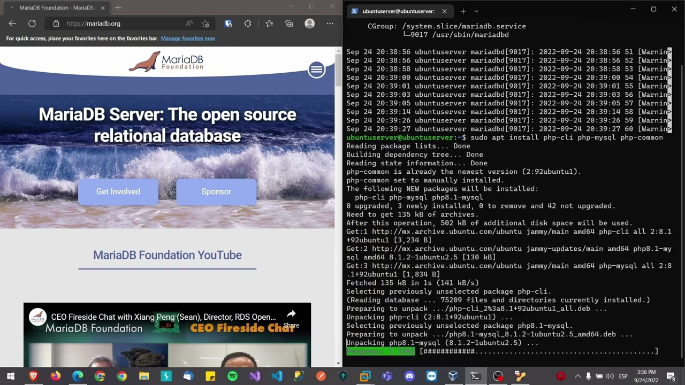
Task: Open MariaDB site hamburger menu
Action: [x=317, y=70]
